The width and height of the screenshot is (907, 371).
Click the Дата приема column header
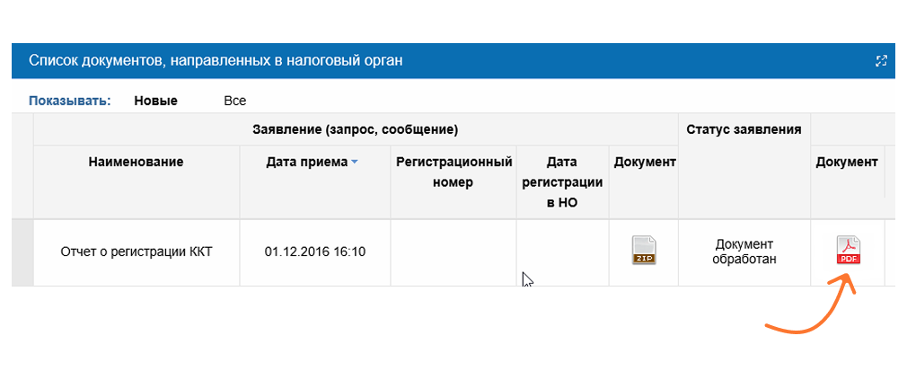(x=307, y=162)
